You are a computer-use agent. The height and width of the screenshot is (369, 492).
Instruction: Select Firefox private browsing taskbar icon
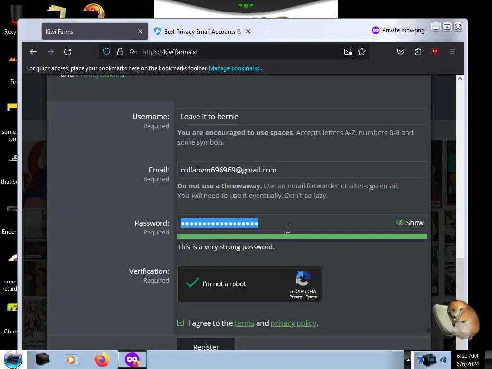[x=132, y=359]
